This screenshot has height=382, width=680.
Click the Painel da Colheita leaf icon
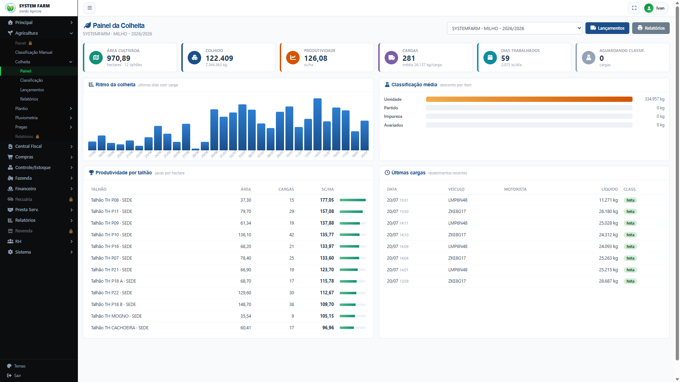point(87,26)
